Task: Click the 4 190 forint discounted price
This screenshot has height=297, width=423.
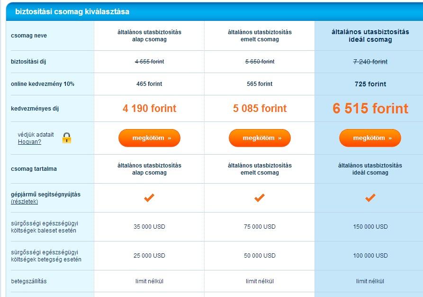Action: (149, 109)
